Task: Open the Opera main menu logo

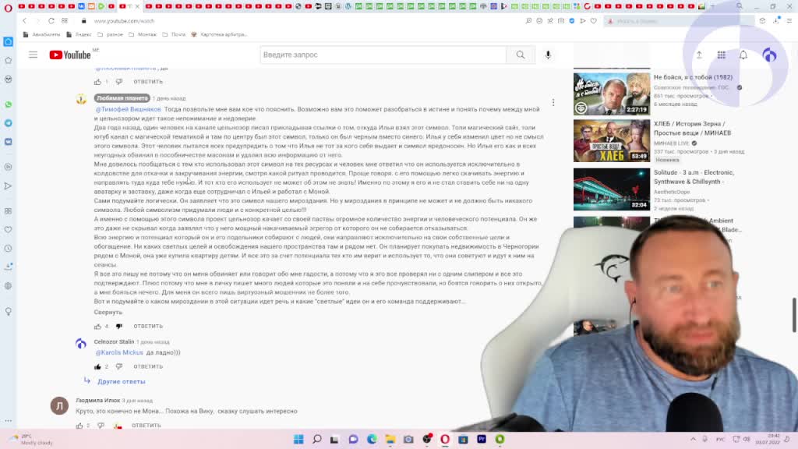Action: [x=8, y=7]
